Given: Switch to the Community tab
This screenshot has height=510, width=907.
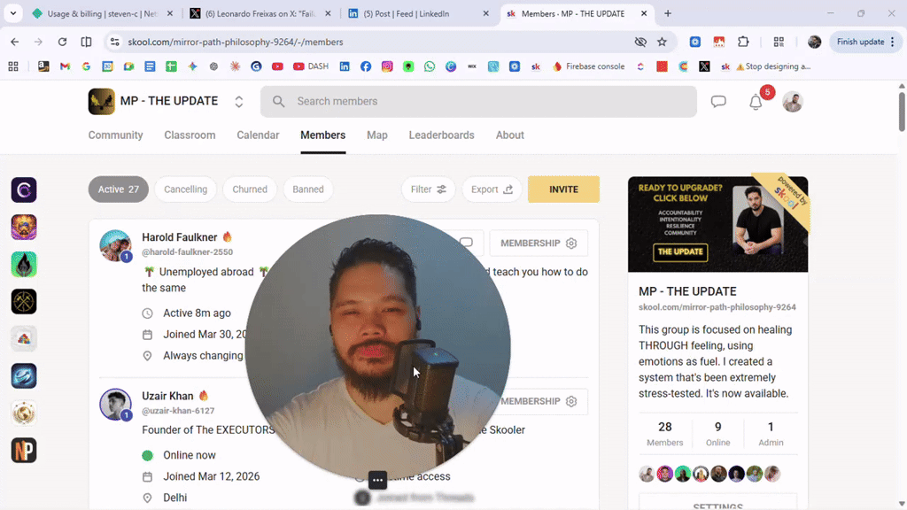Looking at the screenshot, I should 115,135.
